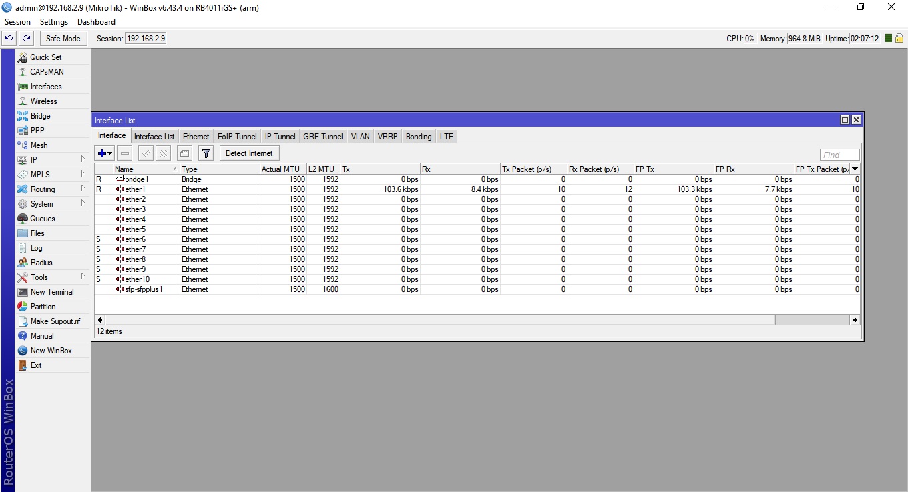Open the Settings menu

[54, 22]
